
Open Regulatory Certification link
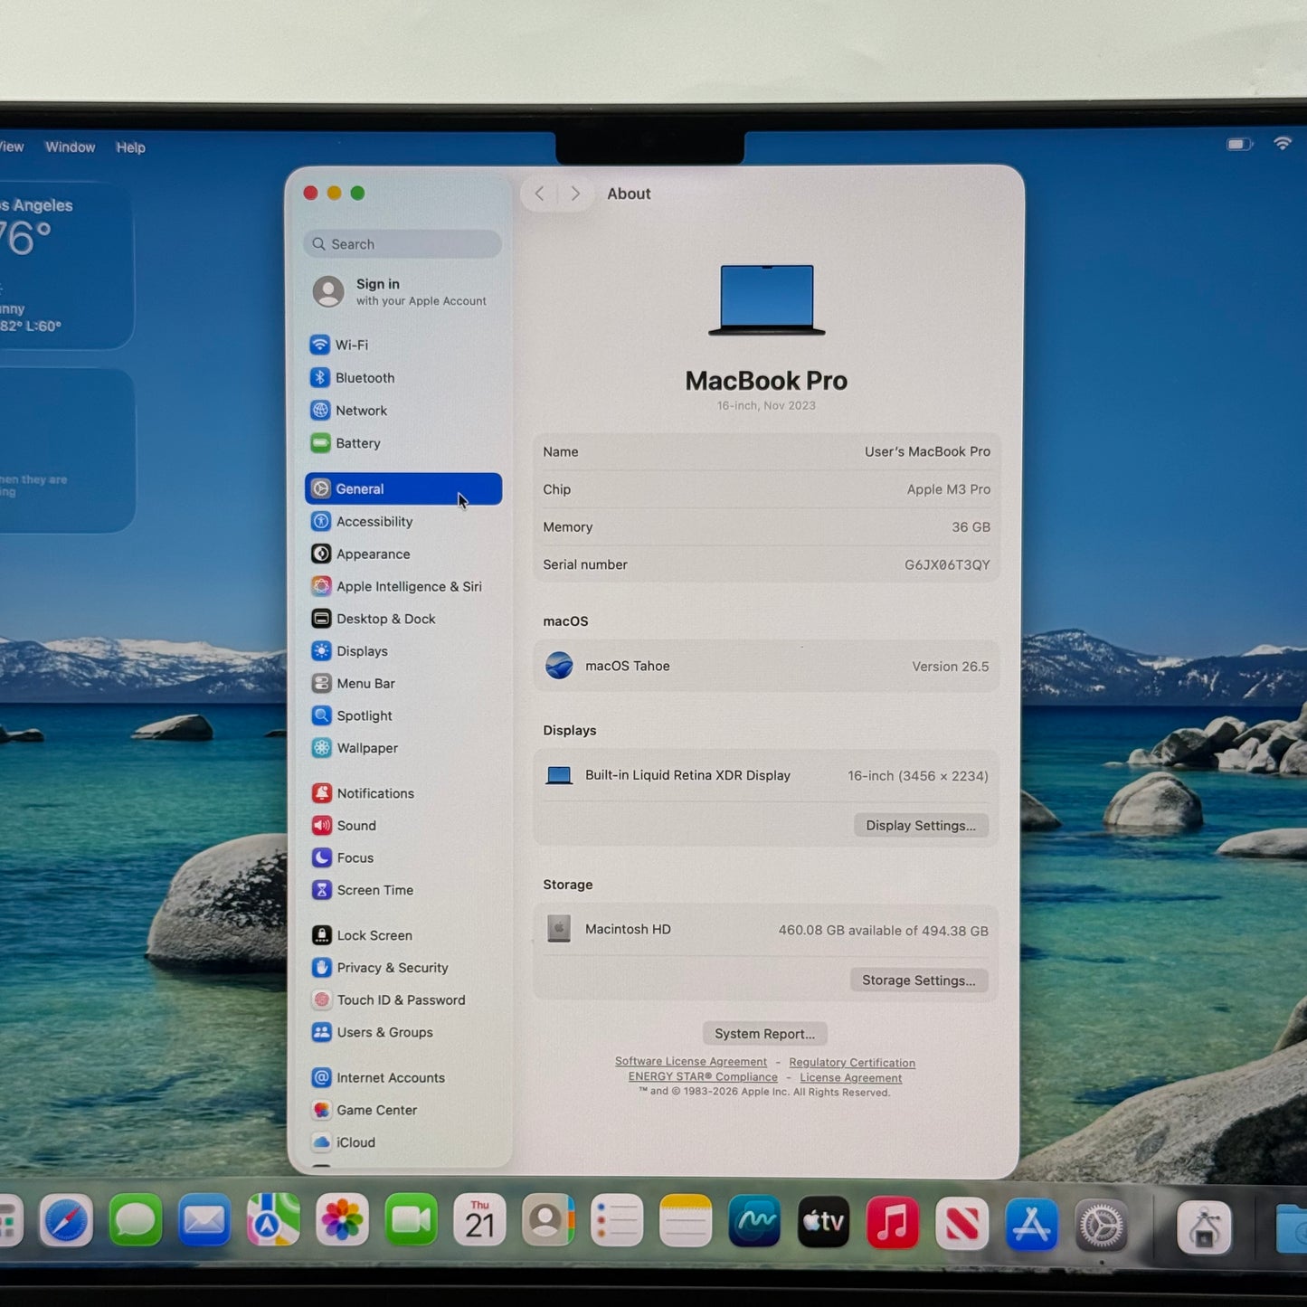pos(852,1063)
